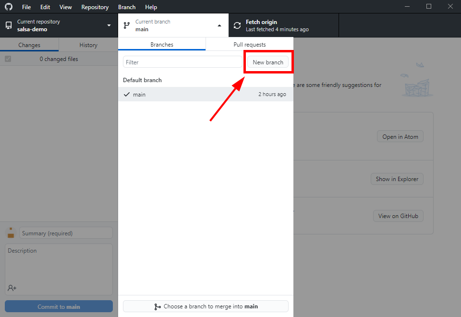Click the Fetch origin sync arrows icon
The image size is (461, 317).
pos(237,25)
